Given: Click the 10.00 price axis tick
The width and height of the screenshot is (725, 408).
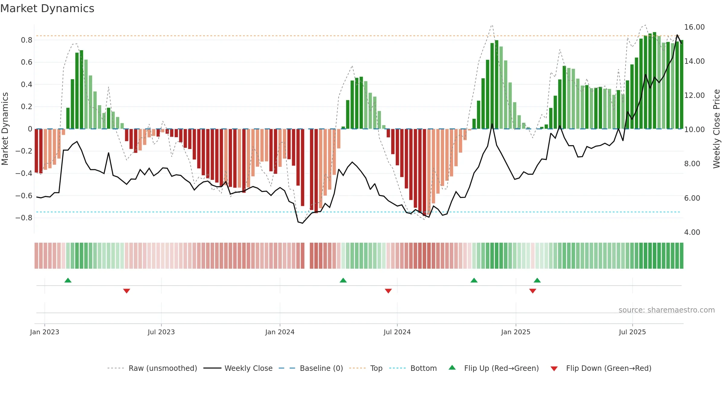Looking at the screenshot, I should tap(694, 129).
